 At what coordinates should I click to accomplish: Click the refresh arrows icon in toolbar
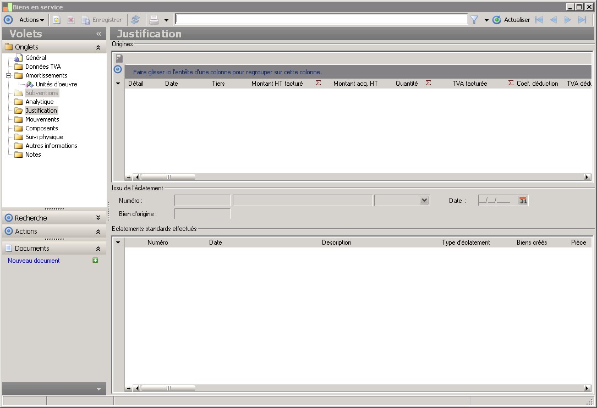[135, 20]
